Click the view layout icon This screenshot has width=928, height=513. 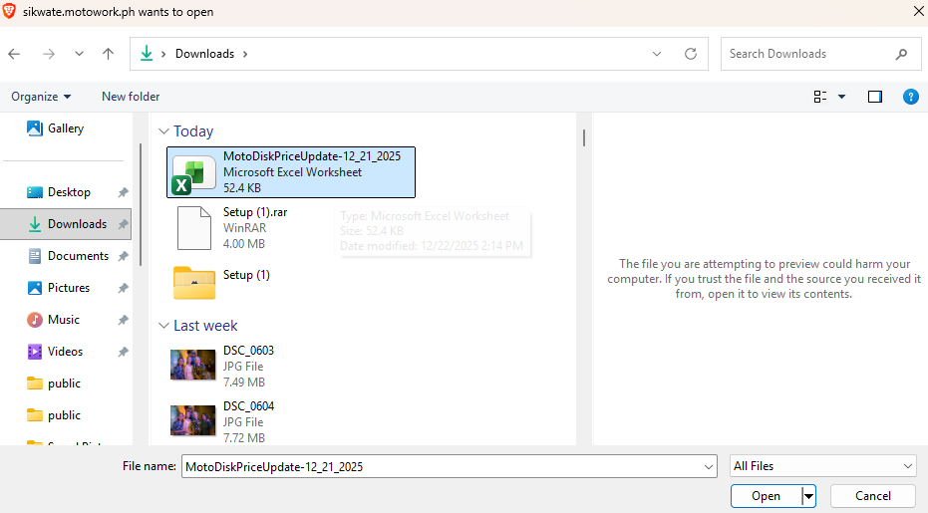[820, 97]
